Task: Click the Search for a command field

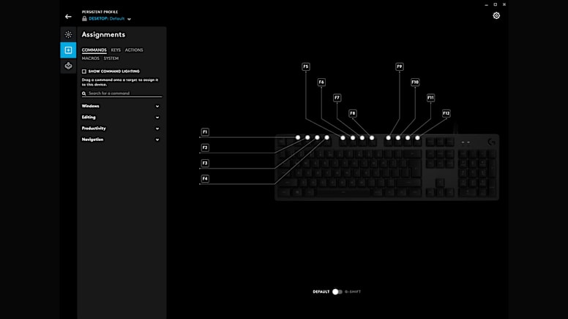Action: [x=124, y=93]
